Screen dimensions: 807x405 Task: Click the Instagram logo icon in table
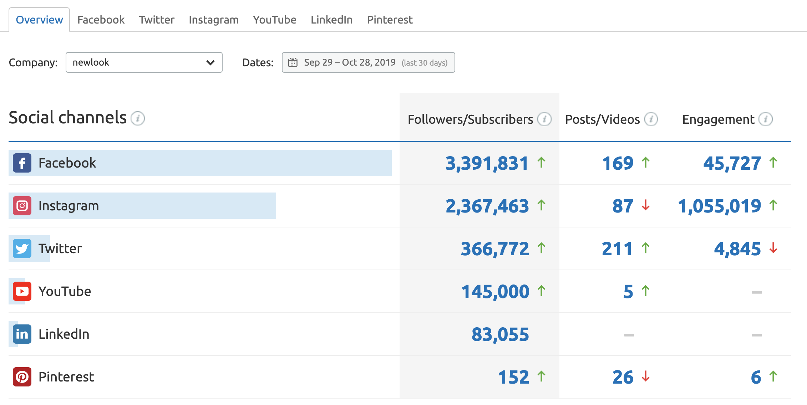[22, 206]
